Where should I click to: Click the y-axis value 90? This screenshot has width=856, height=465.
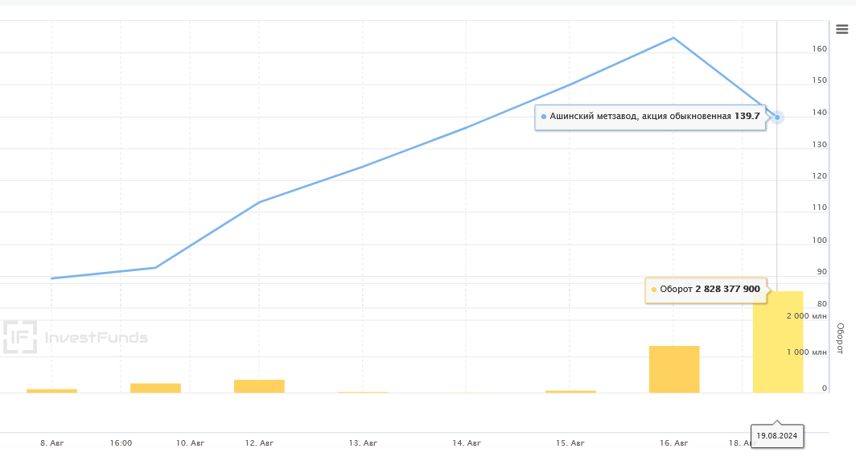[821, 272]
